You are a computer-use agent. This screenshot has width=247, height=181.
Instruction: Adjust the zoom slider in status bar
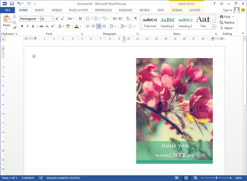point(217,178)
